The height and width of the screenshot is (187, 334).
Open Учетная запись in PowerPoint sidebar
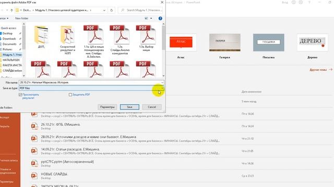click(x=9, y=161)
